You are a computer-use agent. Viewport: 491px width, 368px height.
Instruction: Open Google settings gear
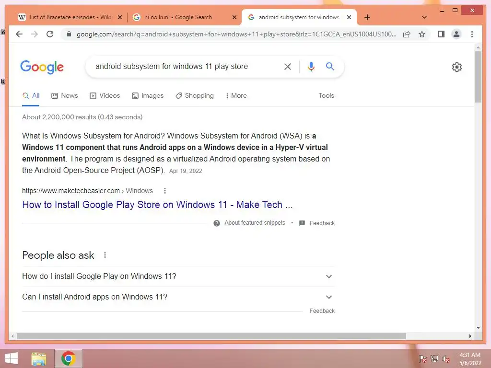(x=457, y=67)
